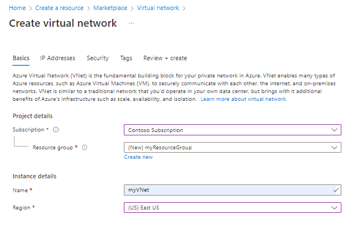Image resolution: width=357 pixels, height=234 pixels.
Task: Click into the Name input field
Action: click(x=233, y=190)
